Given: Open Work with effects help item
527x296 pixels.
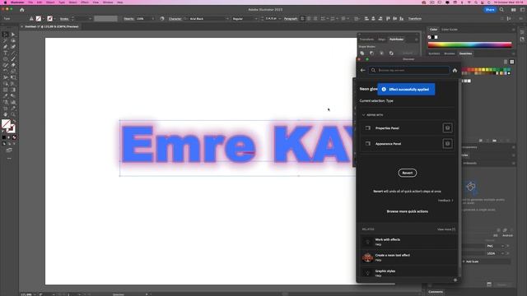Looking at the screenshot, I should tap(408, 242).
